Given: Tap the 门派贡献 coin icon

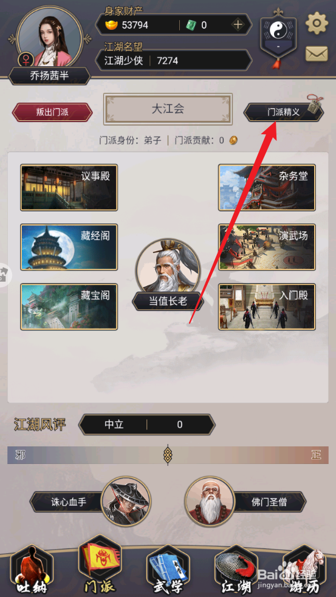Looking at the screenshot, I should [x=233, y=140].
